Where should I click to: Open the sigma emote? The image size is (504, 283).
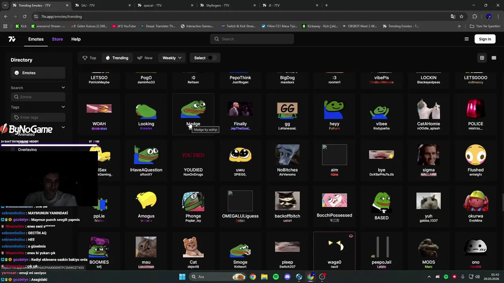click(428, 160)
